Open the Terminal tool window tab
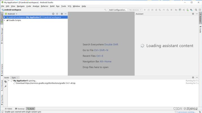The width and height of the screenshot is (202, 113). pos(20,109)
